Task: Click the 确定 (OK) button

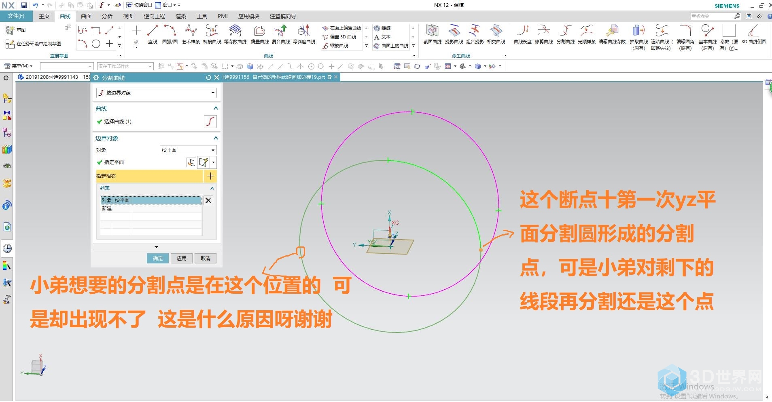Action: pos(157,259)
